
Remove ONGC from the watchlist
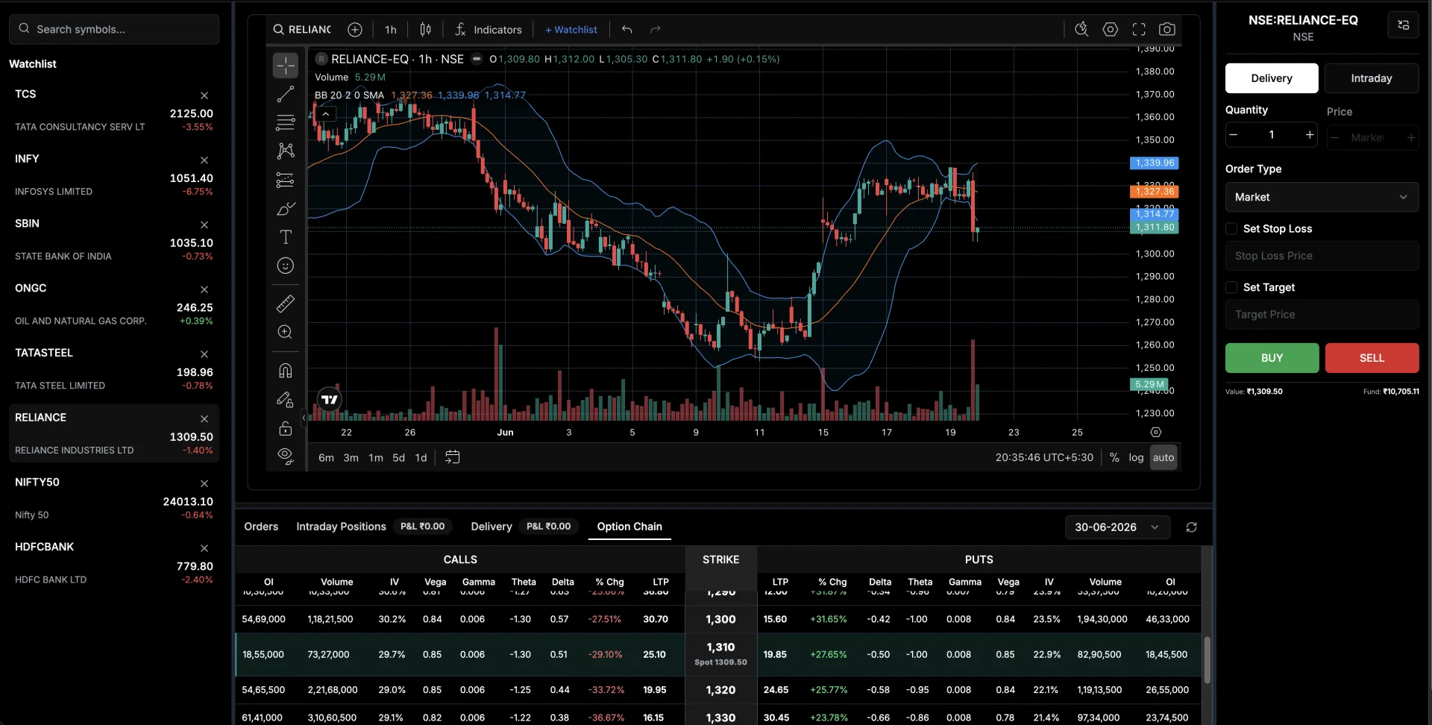tap(204, 289)
